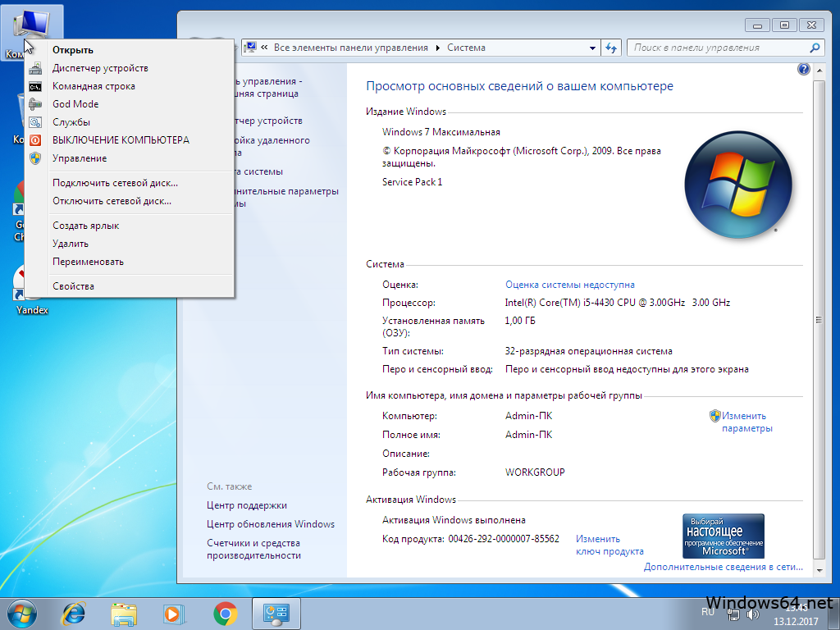
Task: Click the Admin-ПК value beside Полное имя
Action: [x=528, y=435]
